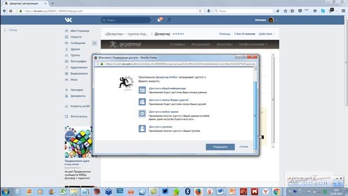Open Документы in VK sidebar
The height and width of the screenshot is (196, 348).
pyautogui.click(x=78, y=96)
